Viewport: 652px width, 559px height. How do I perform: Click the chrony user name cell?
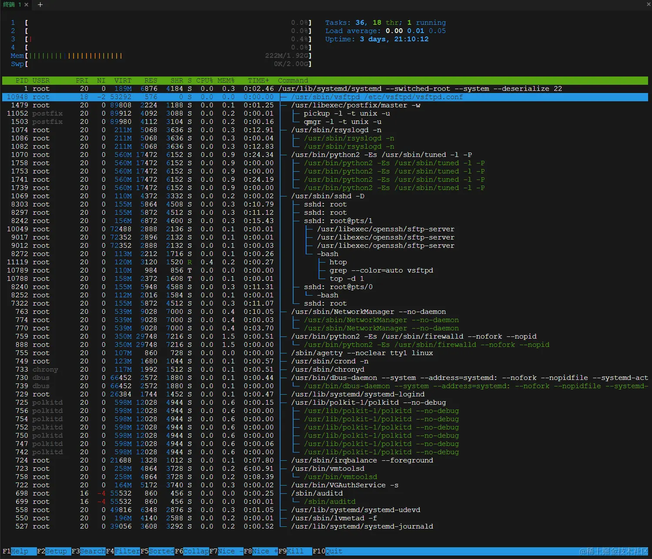tap(45, 369)
